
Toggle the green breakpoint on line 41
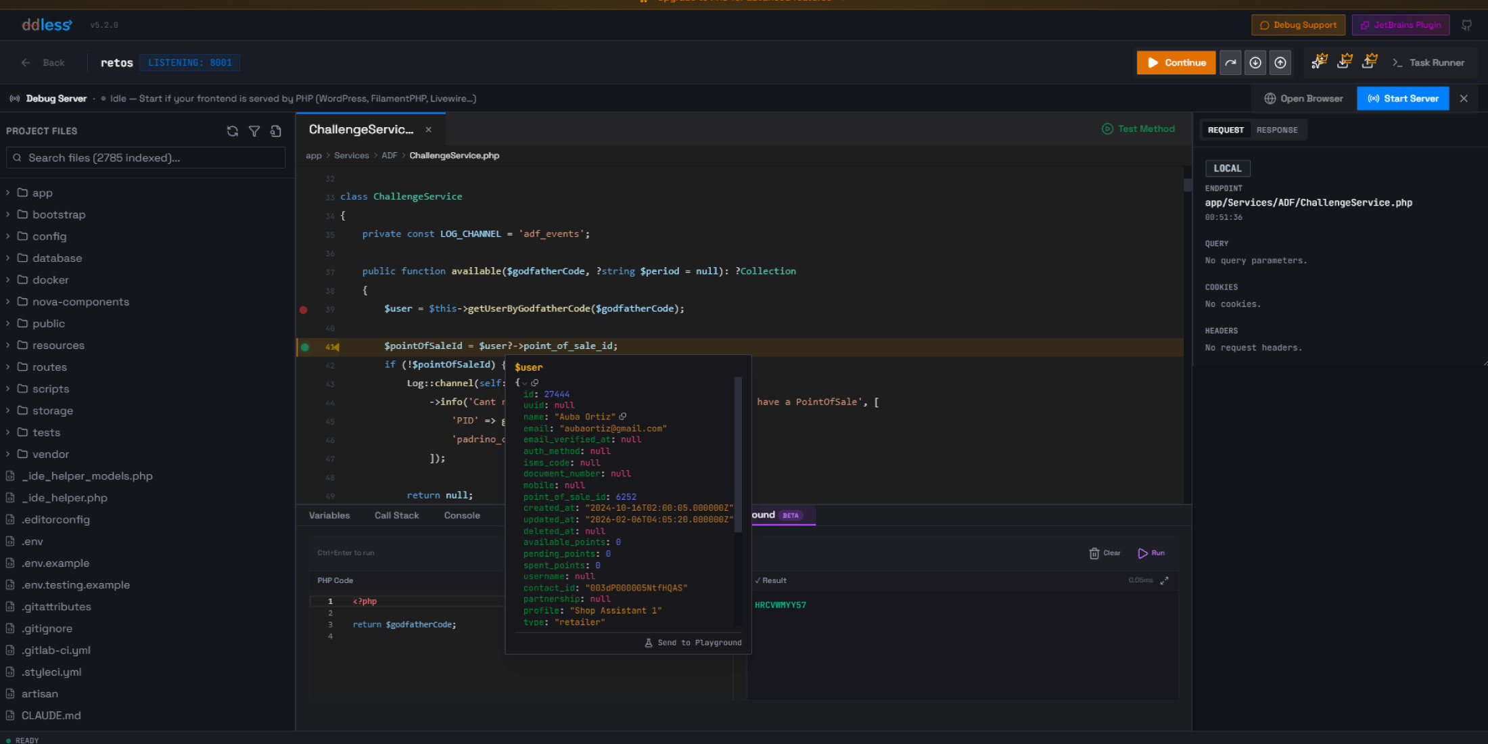coord(305,347)
